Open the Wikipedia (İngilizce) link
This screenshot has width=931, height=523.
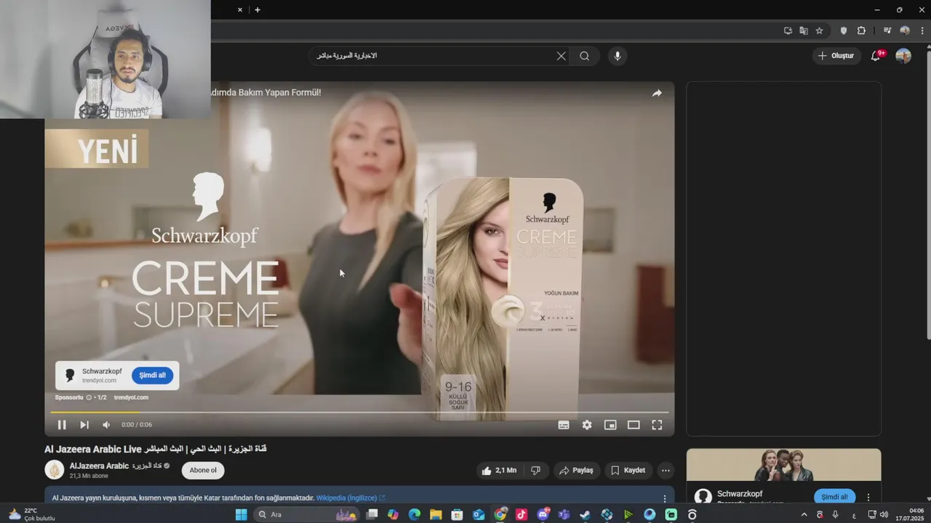click(x=351, y=498)
